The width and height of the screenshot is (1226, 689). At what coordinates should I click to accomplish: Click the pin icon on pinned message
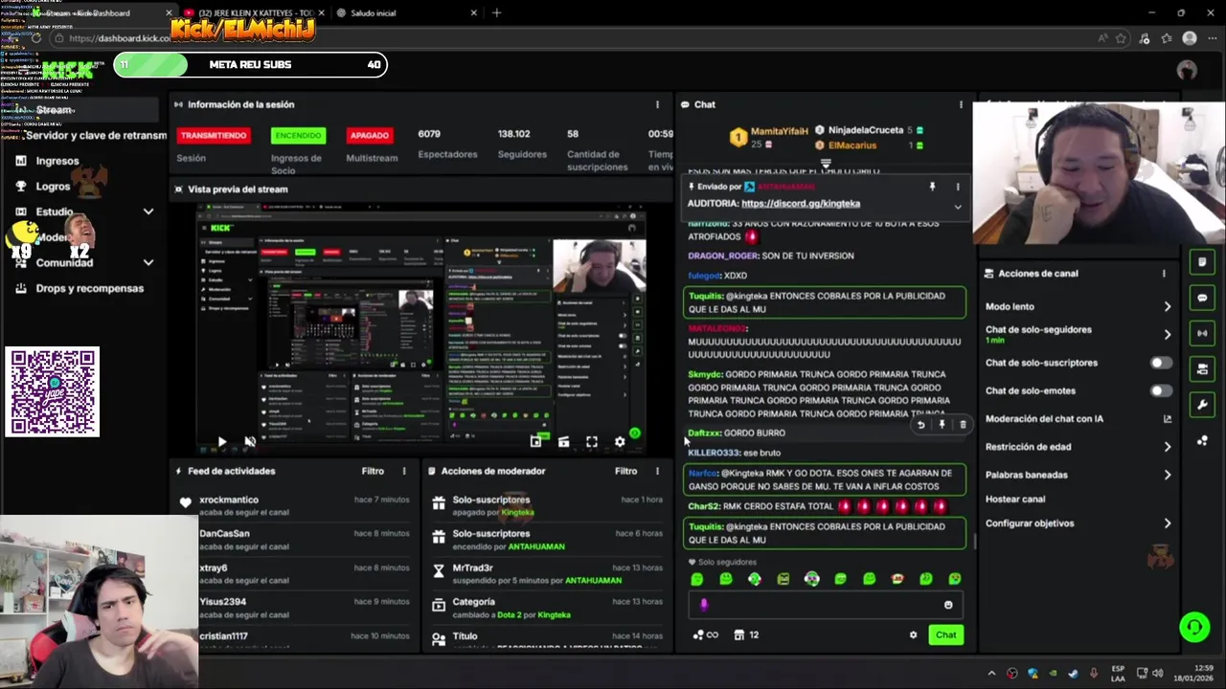[x=932, y=187]
